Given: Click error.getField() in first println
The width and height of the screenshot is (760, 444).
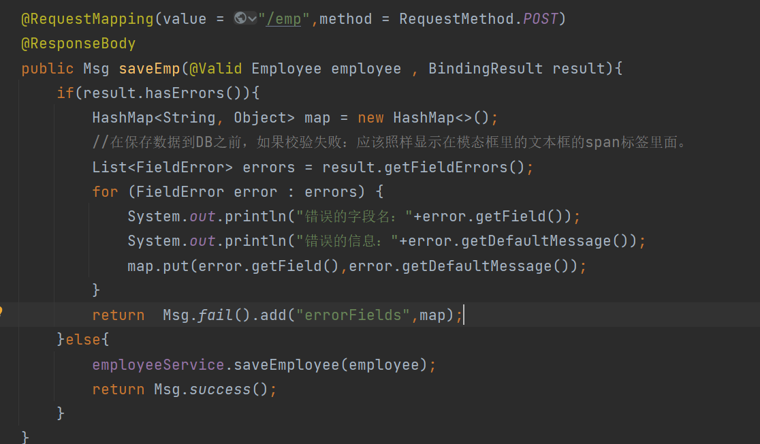Looking at the screenshot, I should tap(493, 216).
